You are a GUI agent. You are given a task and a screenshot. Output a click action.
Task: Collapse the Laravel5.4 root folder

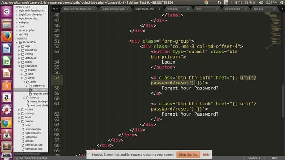pos(17,42)
